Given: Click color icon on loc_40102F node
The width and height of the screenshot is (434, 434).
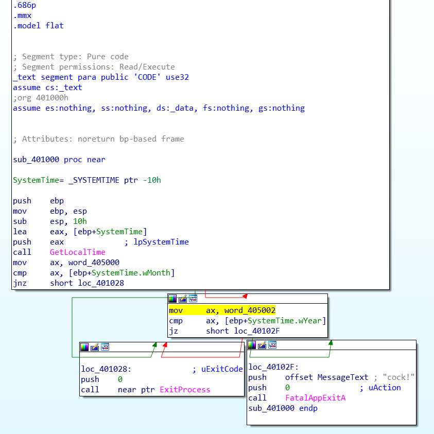Looking at the screenshot, I should point(252,345).
